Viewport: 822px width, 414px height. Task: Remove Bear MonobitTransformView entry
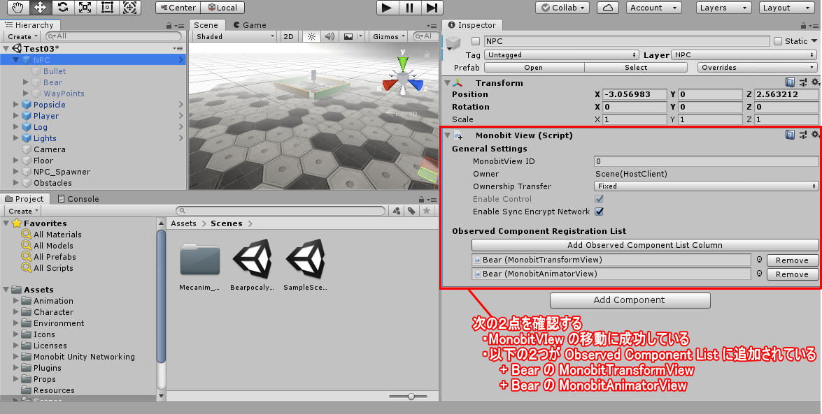pyautogui.click(x=792, y=260)
